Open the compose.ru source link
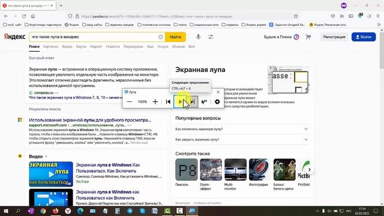The image size is (384, 216). pyautogui.click(x=44, y=93)
